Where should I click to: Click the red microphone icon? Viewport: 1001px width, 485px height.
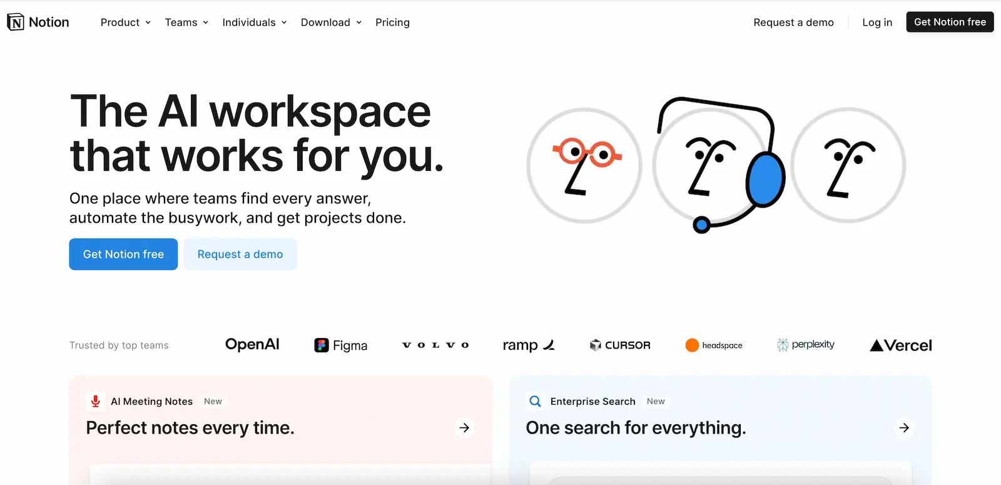tap(95, 401)
